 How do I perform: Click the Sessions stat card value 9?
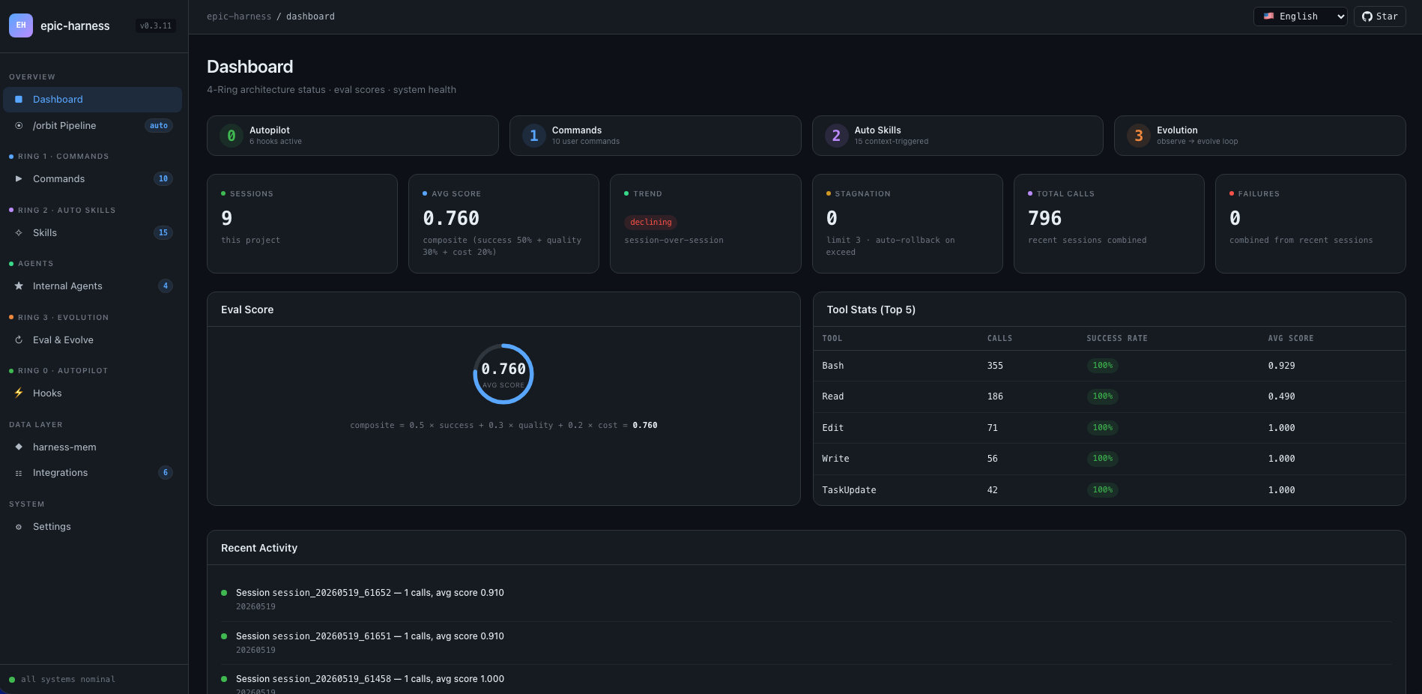pos(227,218)
